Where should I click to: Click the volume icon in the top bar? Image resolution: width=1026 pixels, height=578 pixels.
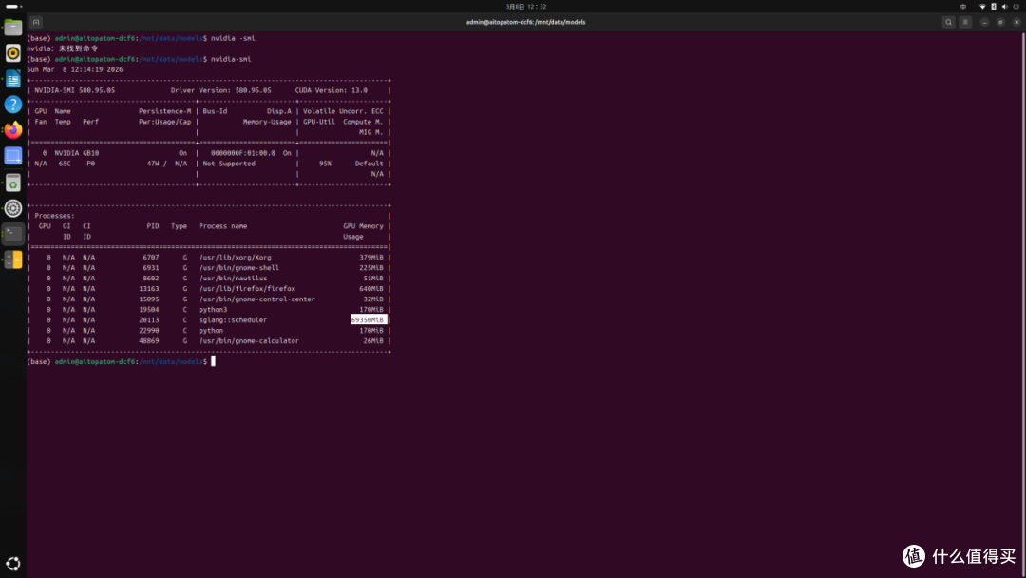coord(1004,6)
